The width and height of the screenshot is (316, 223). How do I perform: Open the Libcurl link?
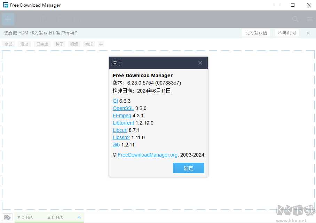(120, 130)
